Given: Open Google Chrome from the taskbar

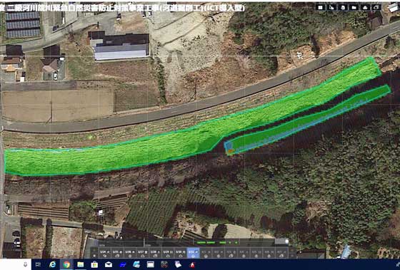Looking at the screenshot, I should coord(66,264).
